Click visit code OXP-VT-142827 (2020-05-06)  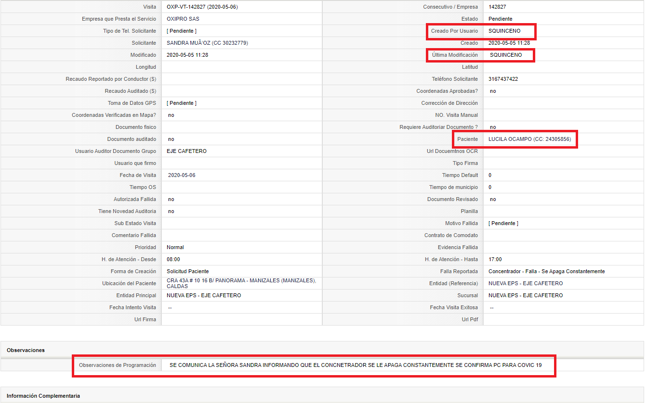(x=202, y=7)
